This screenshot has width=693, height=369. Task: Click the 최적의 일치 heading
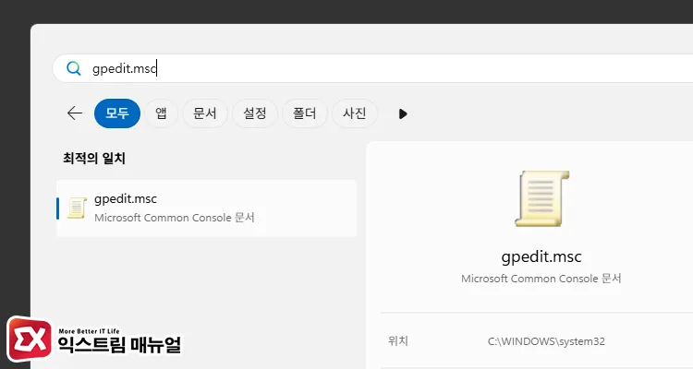tap(94, 158)
